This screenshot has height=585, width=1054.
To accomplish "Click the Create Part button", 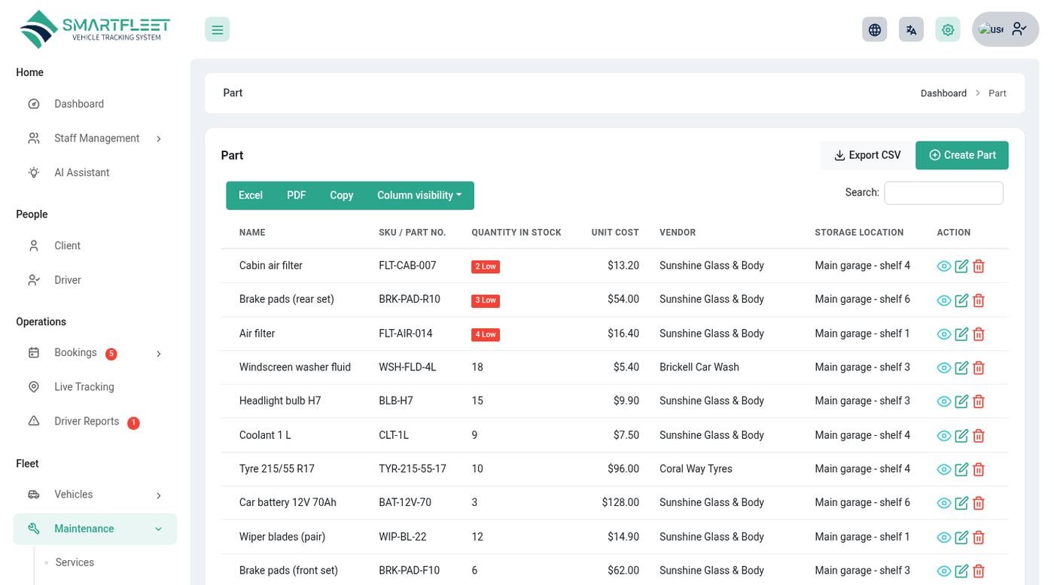I will pos(962,155).
